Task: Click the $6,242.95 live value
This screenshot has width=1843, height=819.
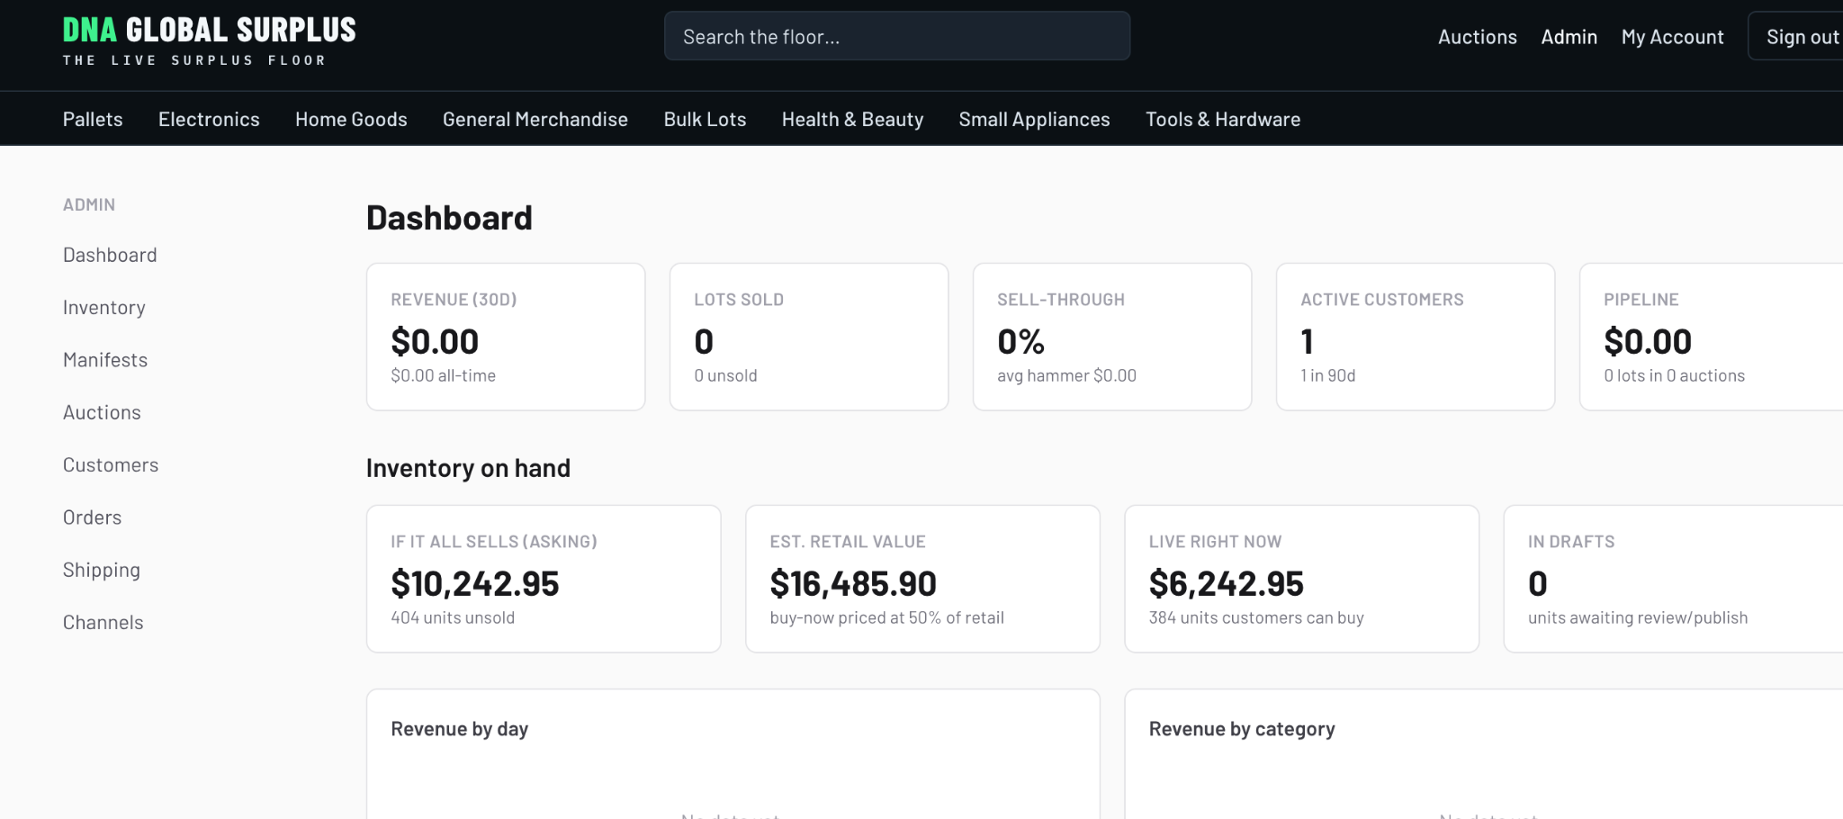Action: [x=1226, y=584]
